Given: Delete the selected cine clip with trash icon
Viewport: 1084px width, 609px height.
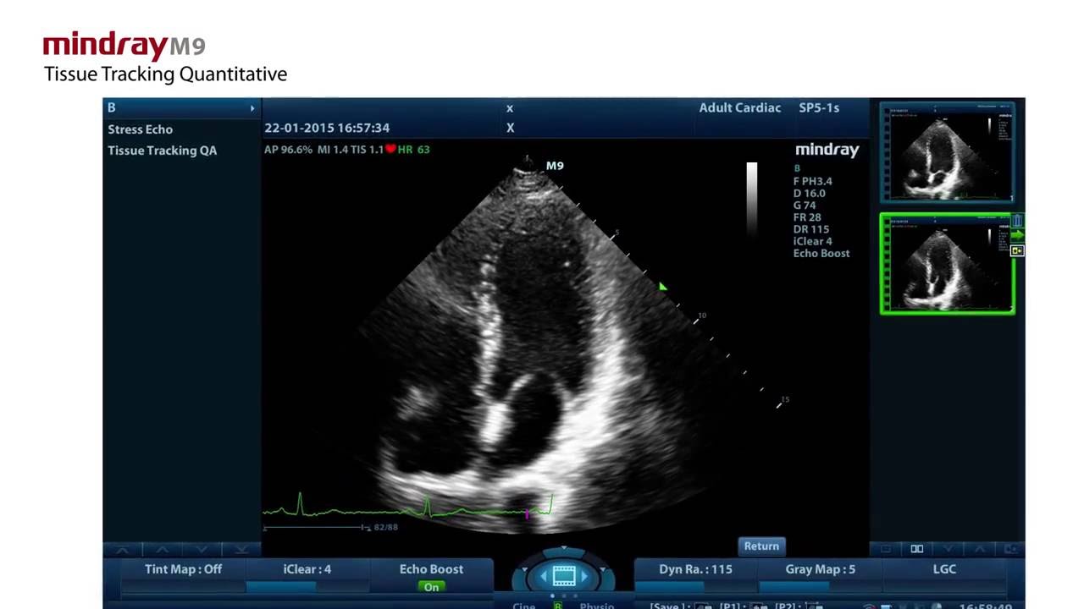Looking at the screenshot, I should pos(1017,222).
